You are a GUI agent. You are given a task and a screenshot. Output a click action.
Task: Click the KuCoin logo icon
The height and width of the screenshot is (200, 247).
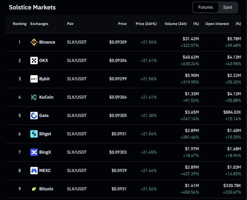(x=34, y=97)
